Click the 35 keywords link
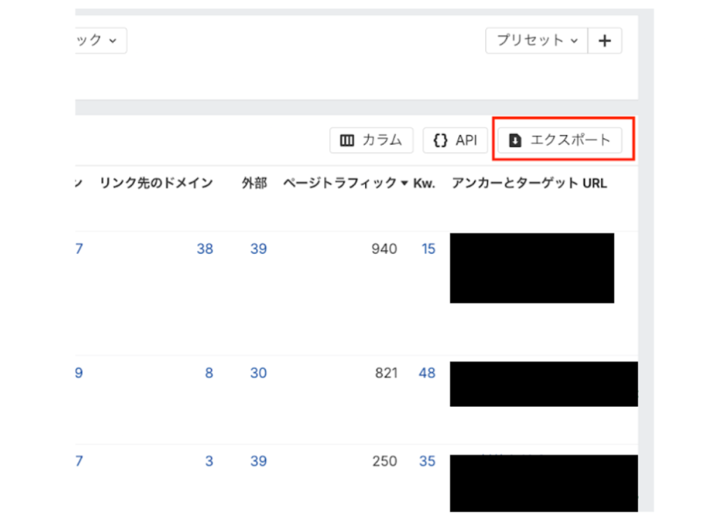The width and height of the screenshot is (715, 531). [x=427, y=461]
